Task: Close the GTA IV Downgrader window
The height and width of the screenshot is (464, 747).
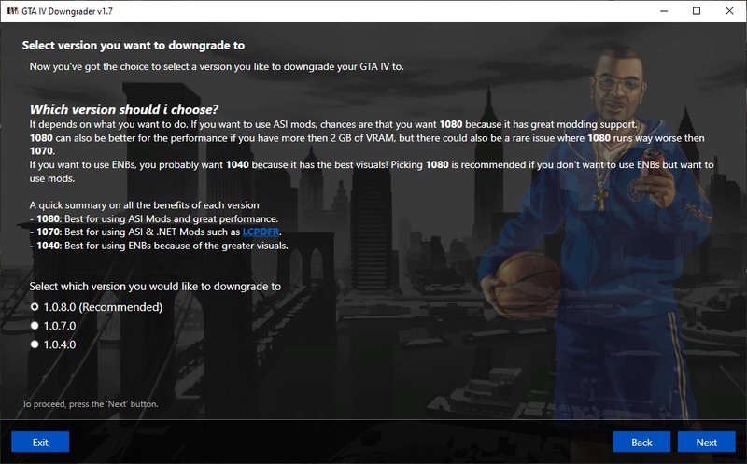Action: [x=729, y=11]
